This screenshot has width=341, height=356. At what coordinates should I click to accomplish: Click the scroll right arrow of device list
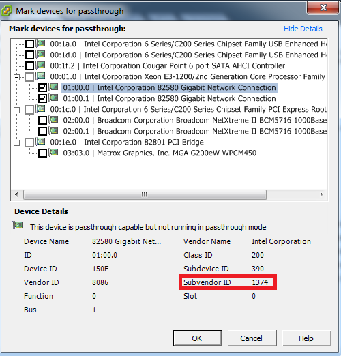[321, 194]
